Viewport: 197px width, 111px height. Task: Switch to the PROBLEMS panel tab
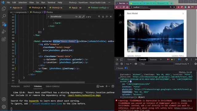coord(15,86)
